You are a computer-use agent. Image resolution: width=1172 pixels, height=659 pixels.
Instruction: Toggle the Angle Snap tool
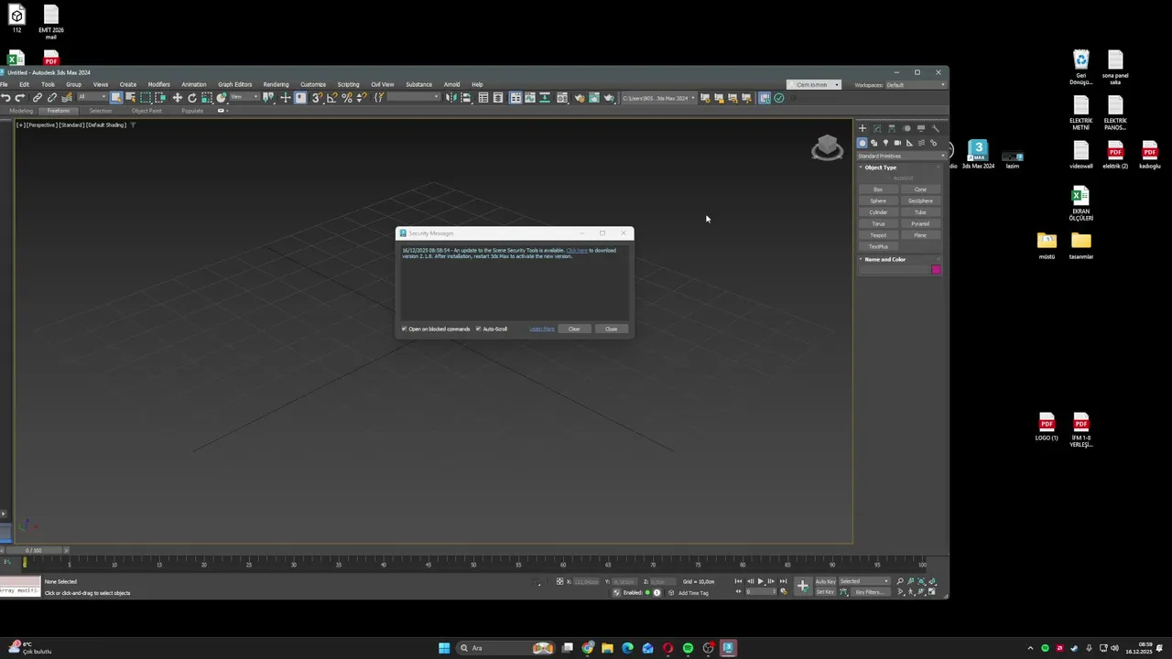332,97
